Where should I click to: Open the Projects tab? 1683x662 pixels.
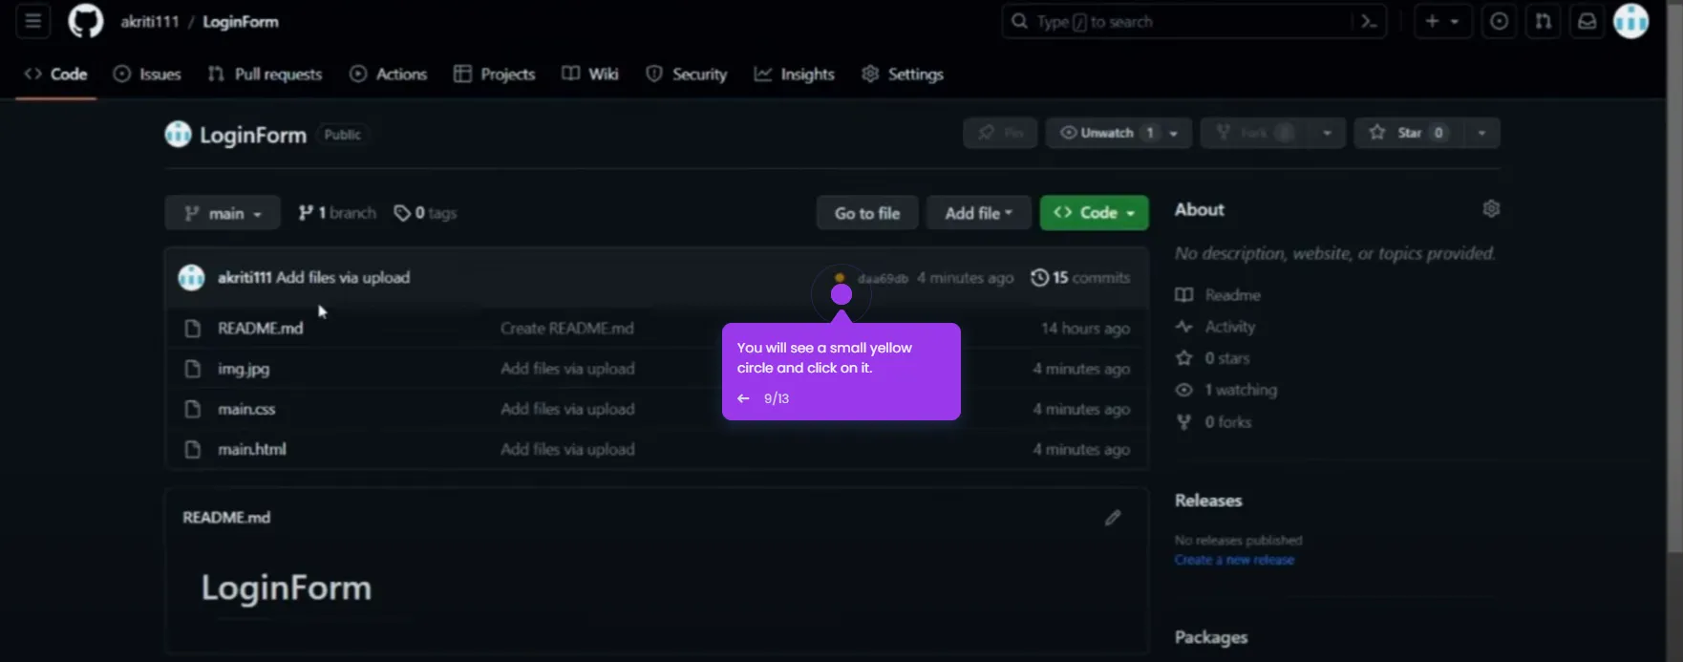pos(494,74)
